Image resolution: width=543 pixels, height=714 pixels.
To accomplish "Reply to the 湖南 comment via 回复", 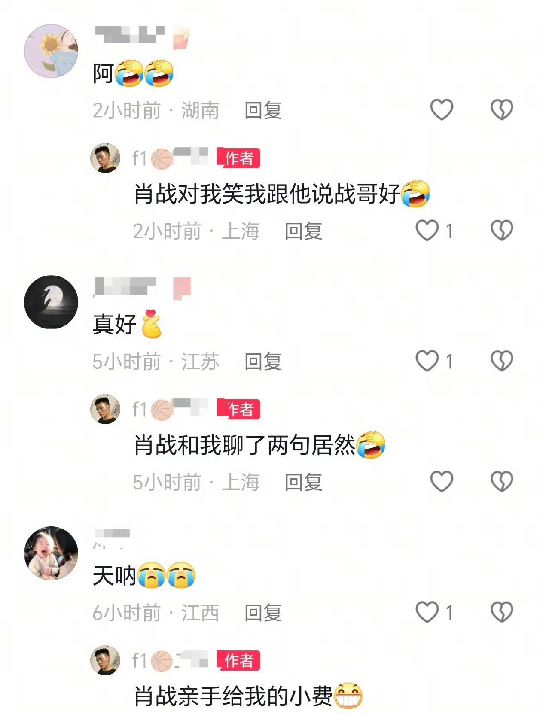I will point(263,110).
